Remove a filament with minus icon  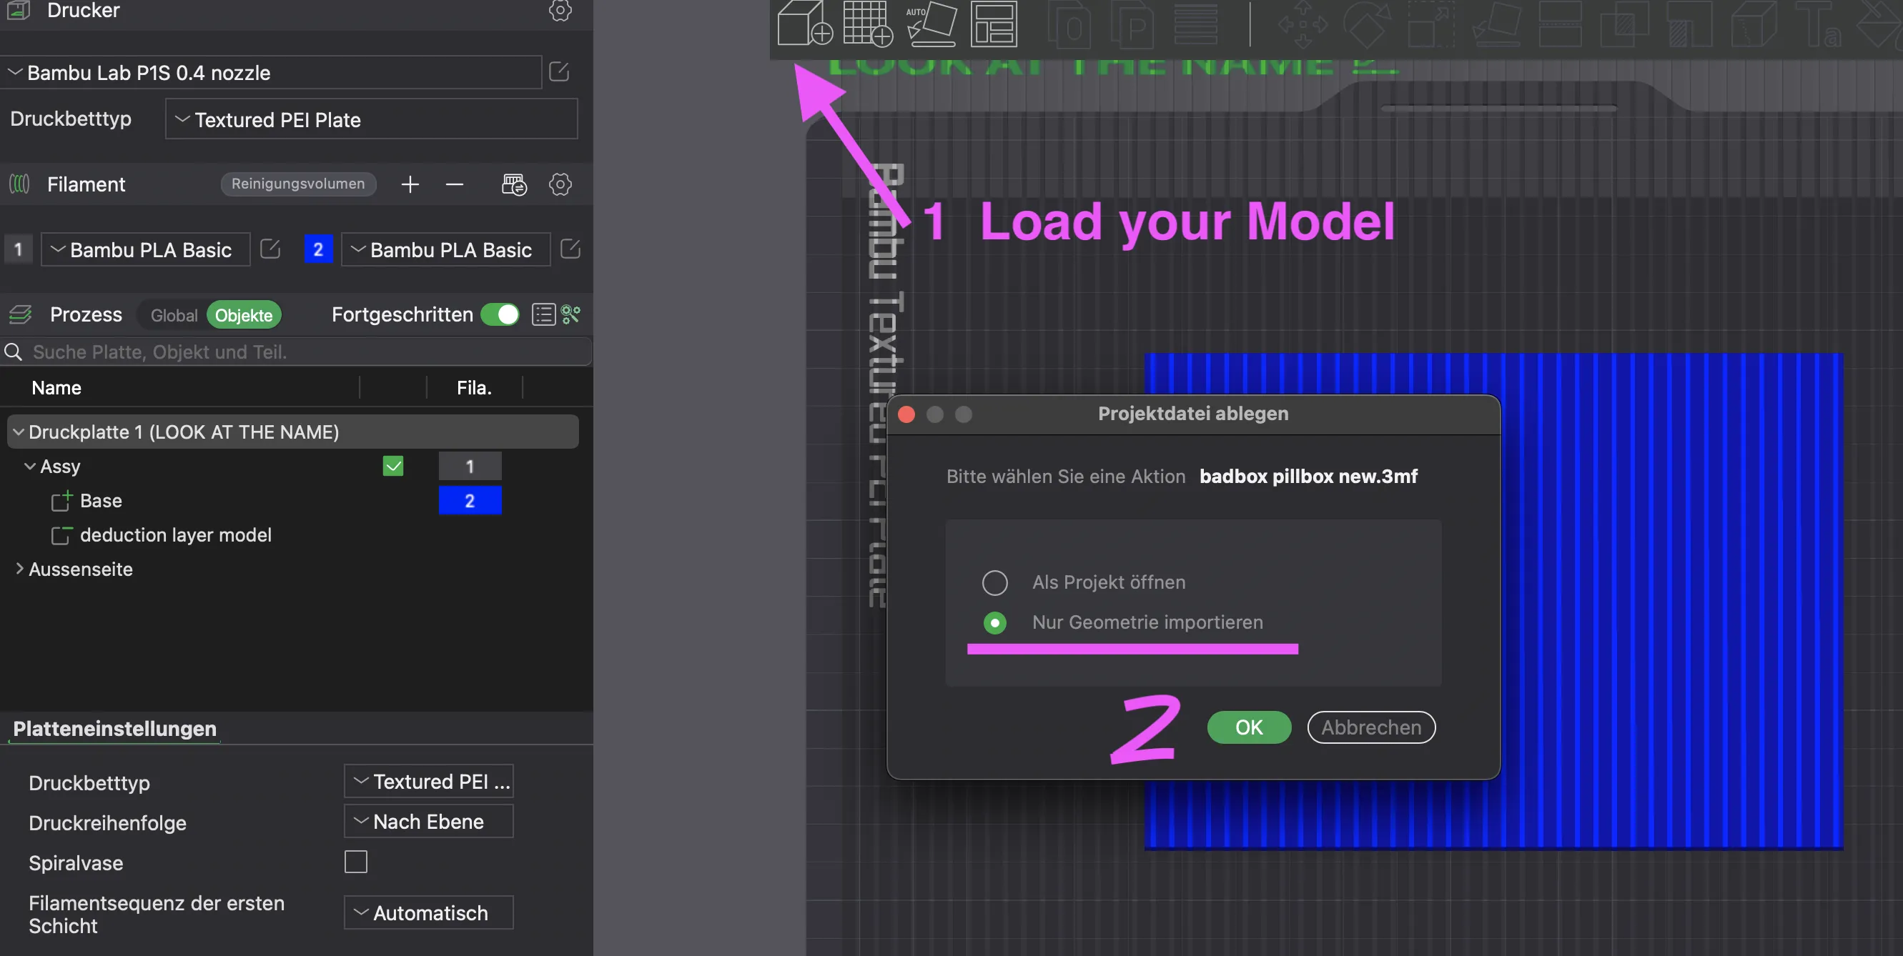pyautogui.click(x=455, y=184)
